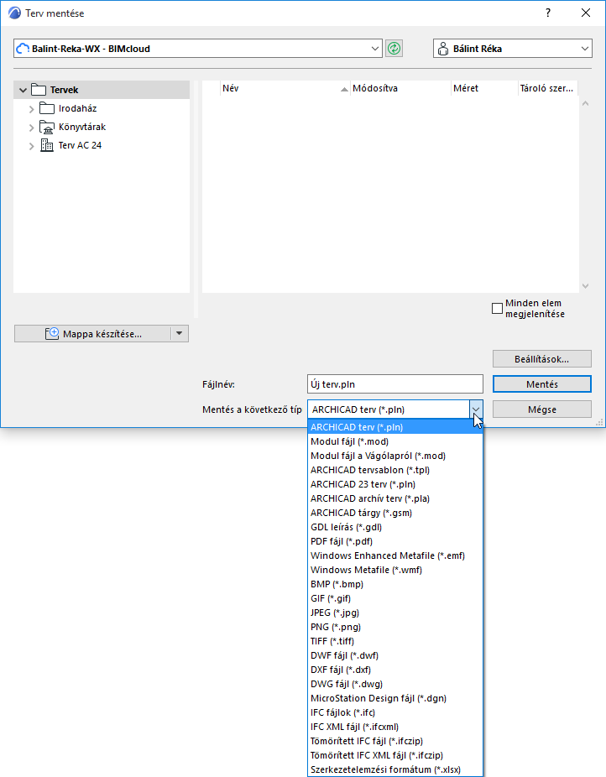Select the Irodaház tree item label

(x=78, y=108)
